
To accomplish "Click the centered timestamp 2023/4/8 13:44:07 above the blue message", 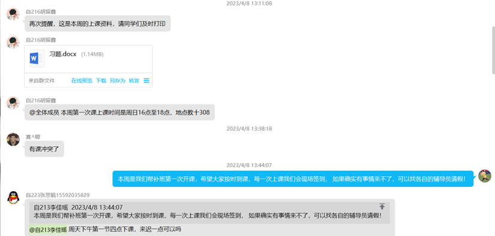I will [249, 165].
